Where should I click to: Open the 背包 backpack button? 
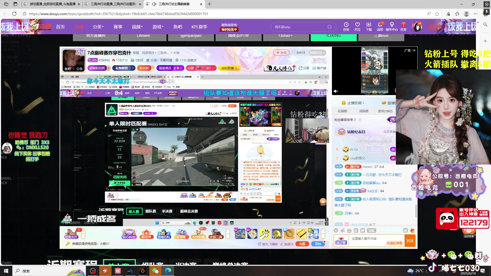(x=318, y=244)
